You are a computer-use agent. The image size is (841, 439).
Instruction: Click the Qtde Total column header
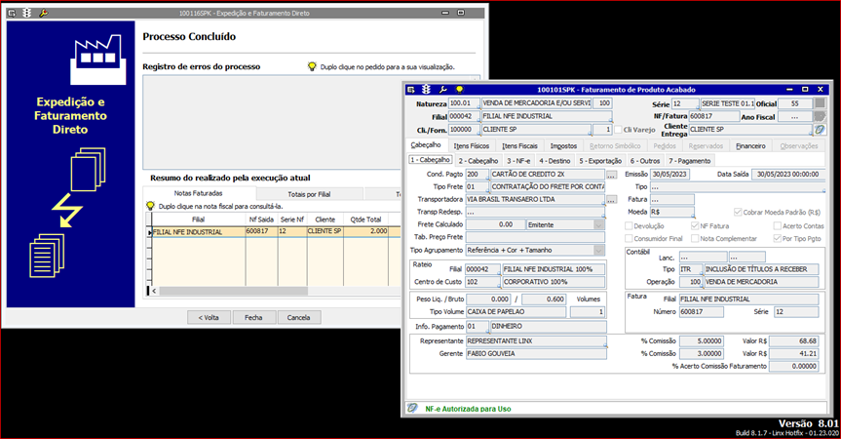pos(365,219)
